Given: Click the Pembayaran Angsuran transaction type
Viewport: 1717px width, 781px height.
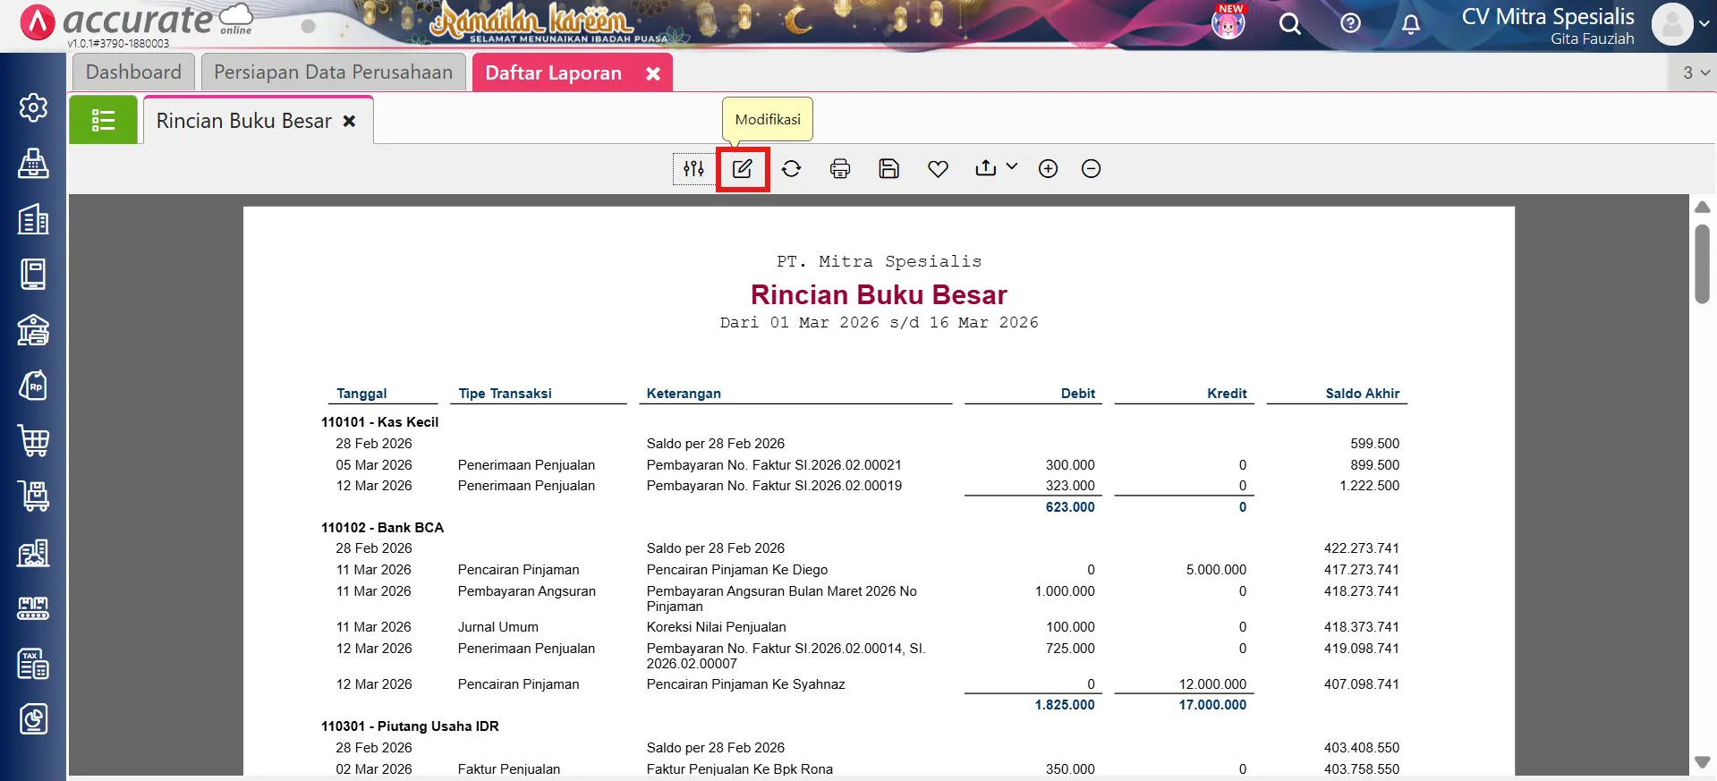Looking at the screenshot, I should pyautogui.click(x=526, y=591).
